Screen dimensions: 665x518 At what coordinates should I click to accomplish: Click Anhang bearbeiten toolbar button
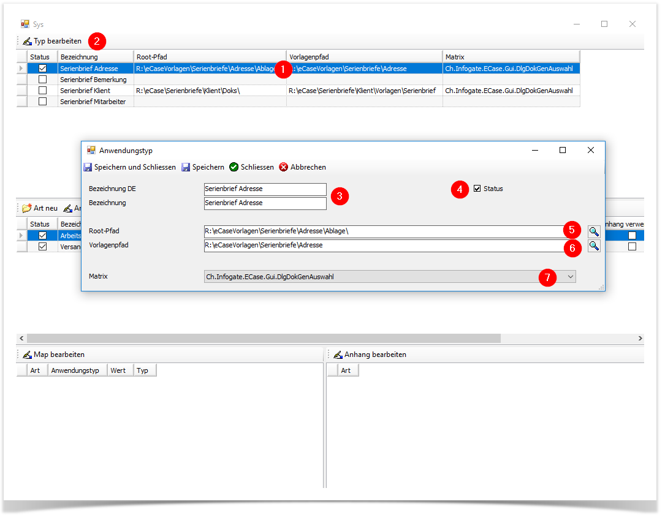tap(370, 355)
